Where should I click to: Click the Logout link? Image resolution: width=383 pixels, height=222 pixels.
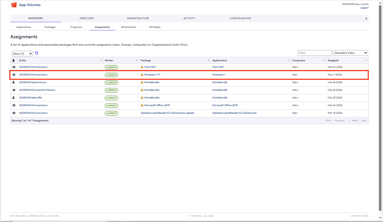[364, 8]
